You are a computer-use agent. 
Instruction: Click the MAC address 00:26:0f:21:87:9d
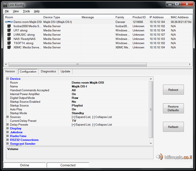pos(181,22)
